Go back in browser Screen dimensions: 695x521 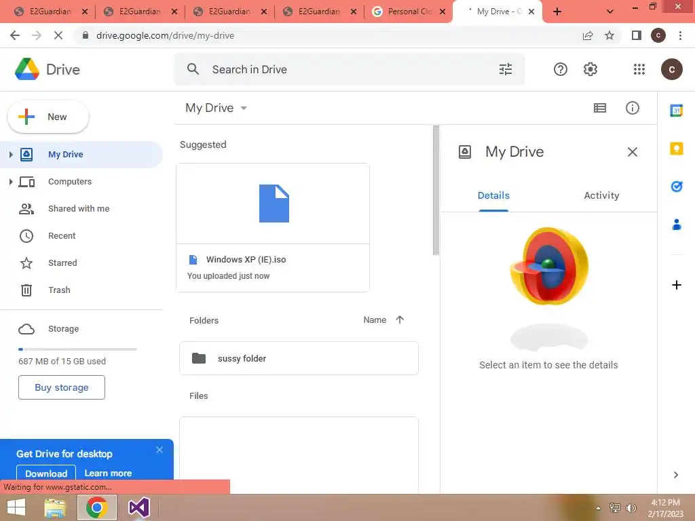pyautogui.click(x=15, y=35)
